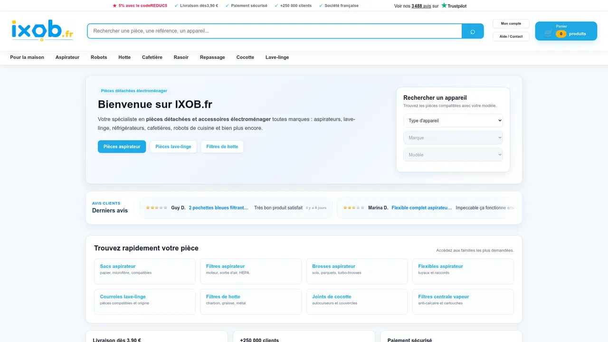
Task: Open the Filtres aspirateur category card
Action: [251, 271]
